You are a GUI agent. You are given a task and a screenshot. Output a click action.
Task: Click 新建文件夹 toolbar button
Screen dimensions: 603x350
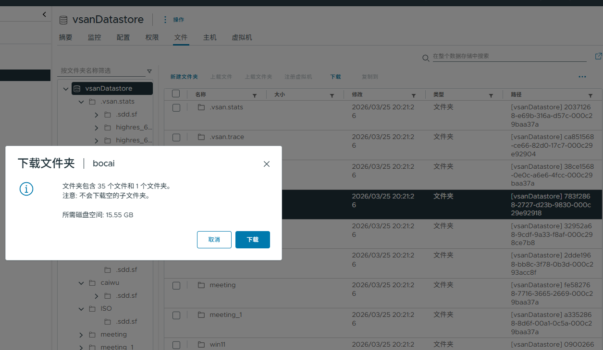(x=184, y=77)
